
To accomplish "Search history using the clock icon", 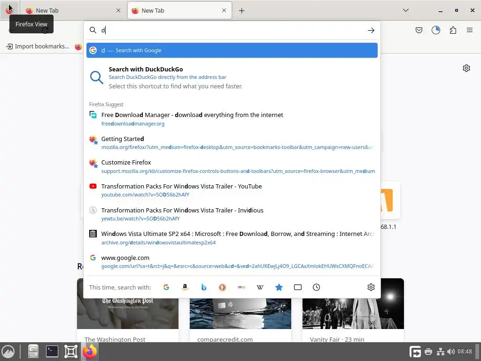I will [316, 287].
